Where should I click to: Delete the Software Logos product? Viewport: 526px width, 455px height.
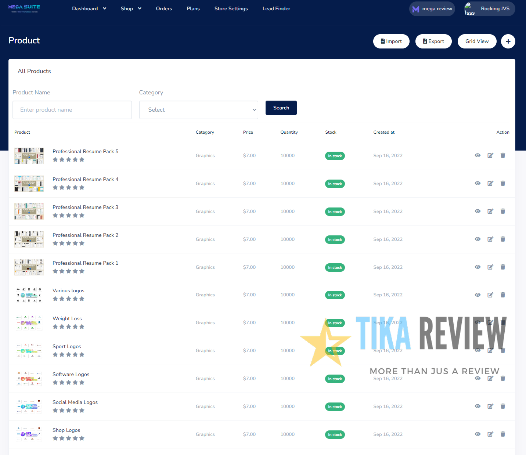(502, 378)
